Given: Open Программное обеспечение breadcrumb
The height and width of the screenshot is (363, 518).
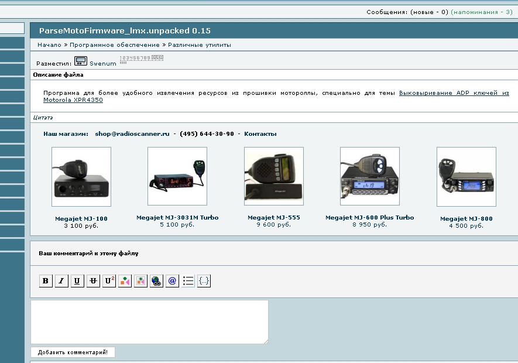Looking at the screenshot, I should 115,45.
